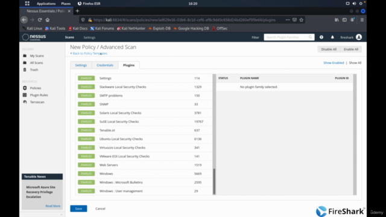Click the Nessus logo in header
Viewport: 386px width, 217px height.
34,37
